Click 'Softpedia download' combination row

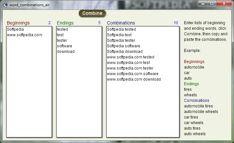pos(125,52)
